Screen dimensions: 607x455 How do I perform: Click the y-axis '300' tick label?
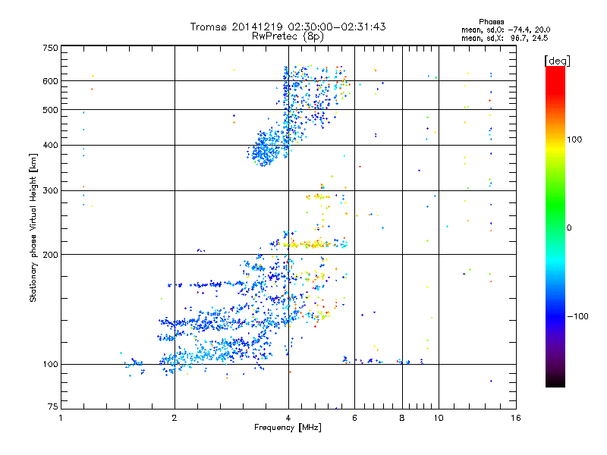tap(50, 191)
